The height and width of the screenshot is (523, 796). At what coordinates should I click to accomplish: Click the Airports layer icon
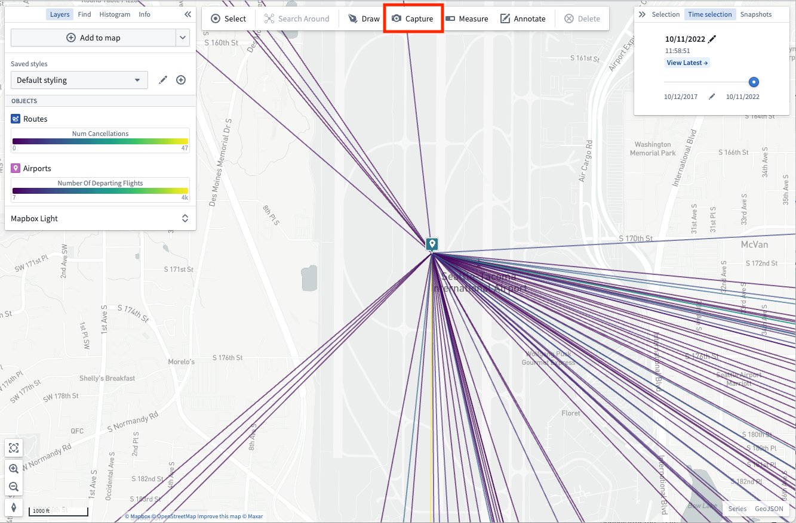pyautogui.click(x=16, y=168)
